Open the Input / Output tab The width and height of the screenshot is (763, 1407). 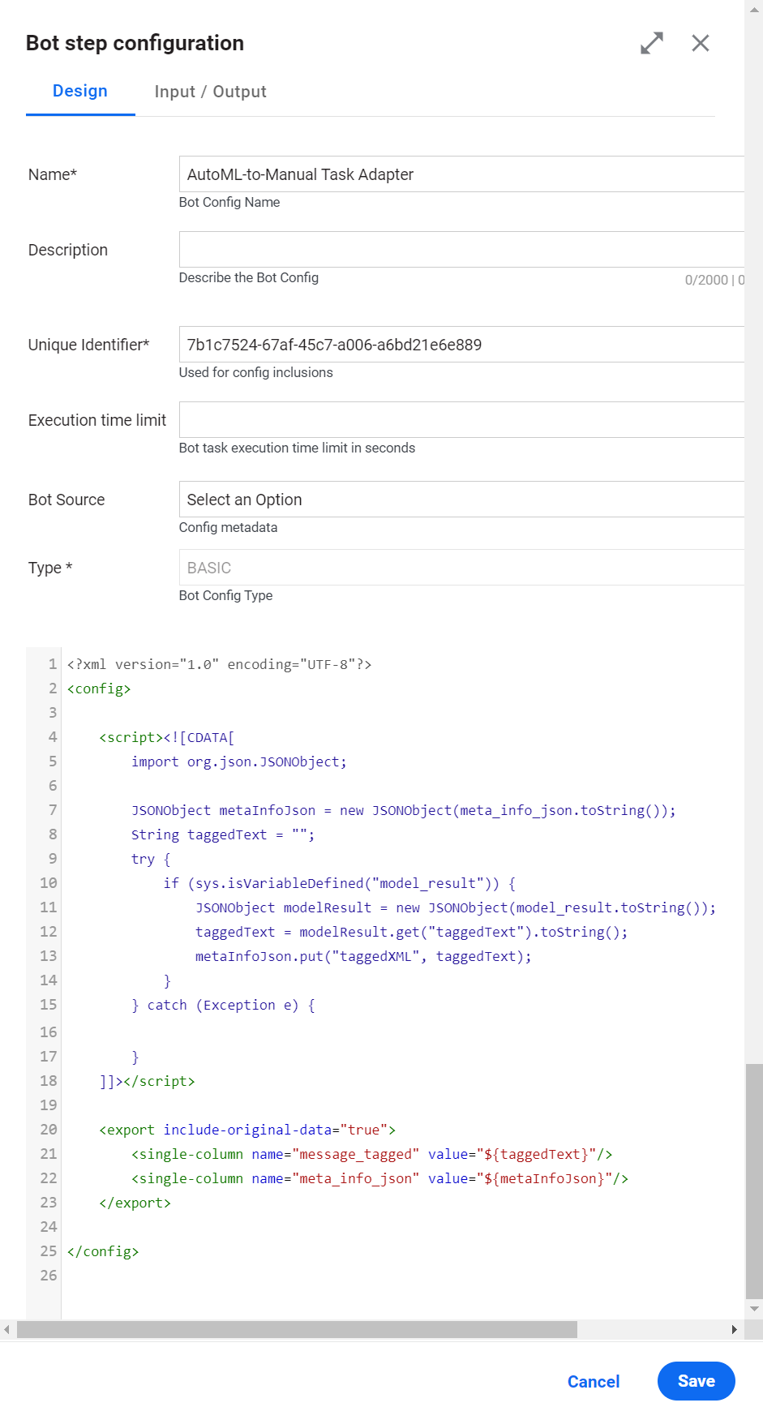point(211,92)
